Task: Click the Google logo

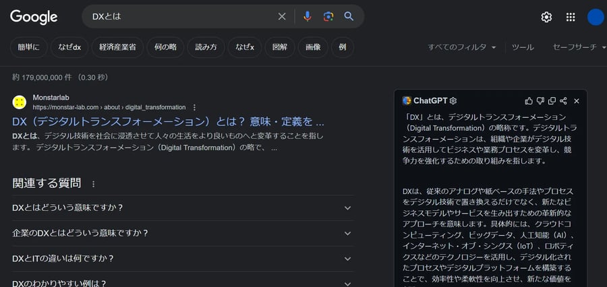Action: (x=34, y=17)
